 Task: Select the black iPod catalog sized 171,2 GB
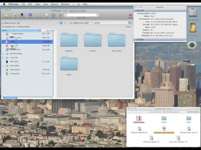coord(27,62)
